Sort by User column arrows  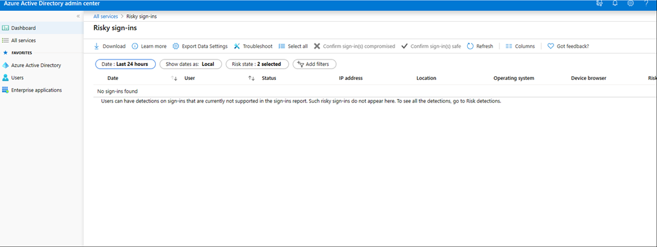click(252, 78)
